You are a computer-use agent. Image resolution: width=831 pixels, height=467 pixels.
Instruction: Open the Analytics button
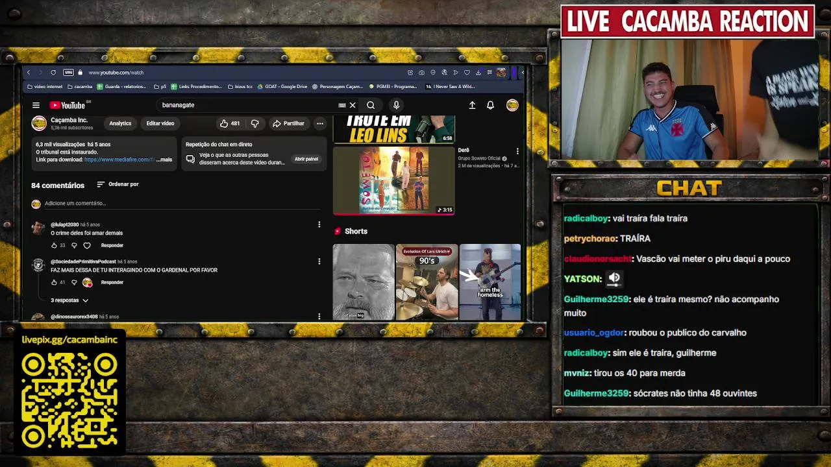[120, 123]
